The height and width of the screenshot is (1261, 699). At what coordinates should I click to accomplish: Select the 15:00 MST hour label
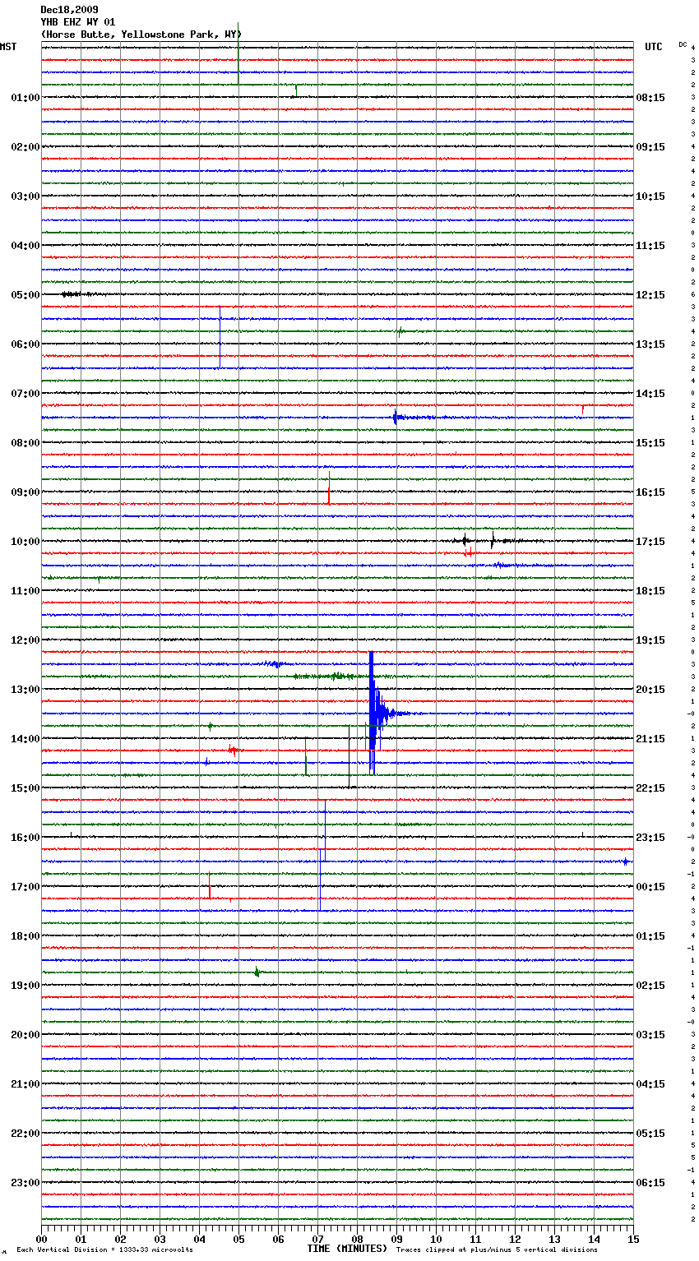point(25,788)
